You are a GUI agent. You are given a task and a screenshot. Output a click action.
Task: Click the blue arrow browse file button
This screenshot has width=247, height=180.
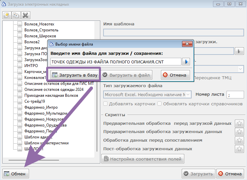pos(186,62)
